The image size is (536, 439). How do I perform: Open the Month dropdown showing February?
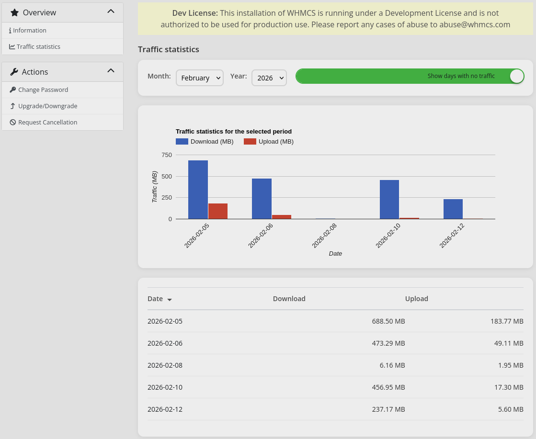coord(199,78)
